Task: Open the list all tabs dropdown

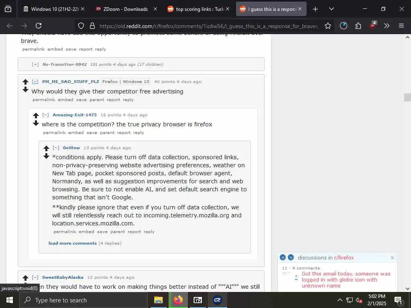Action: click(331, 9)
